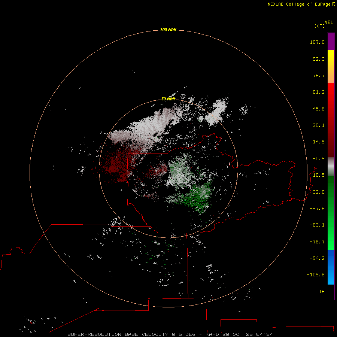The image size is (337, 337).
Task: Click the -109.8 velocity scale value
Action: point(316,275)
